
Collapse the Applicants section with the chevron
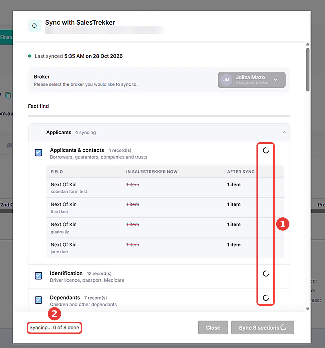pyautogui.click(x=284, y=132)
